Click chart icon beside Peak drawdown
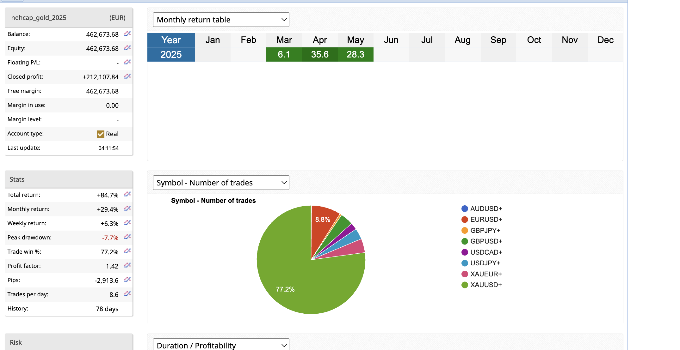 click(127, 237)
